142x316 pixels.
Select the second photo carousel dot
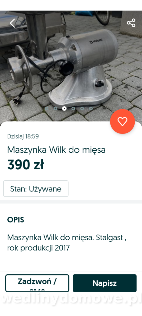tap(55, 108)
